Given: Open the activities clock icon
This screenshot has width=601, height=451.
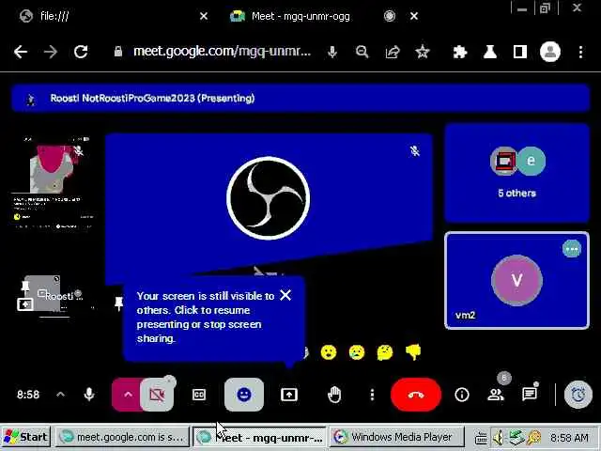Looking at the screenshot, I should pos(578,395).
